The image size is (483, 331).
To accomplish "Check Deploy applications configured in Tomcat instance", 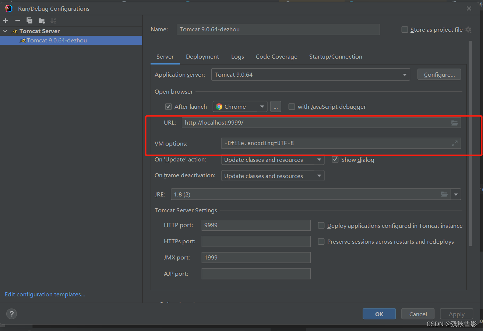I will click(321, 226).
